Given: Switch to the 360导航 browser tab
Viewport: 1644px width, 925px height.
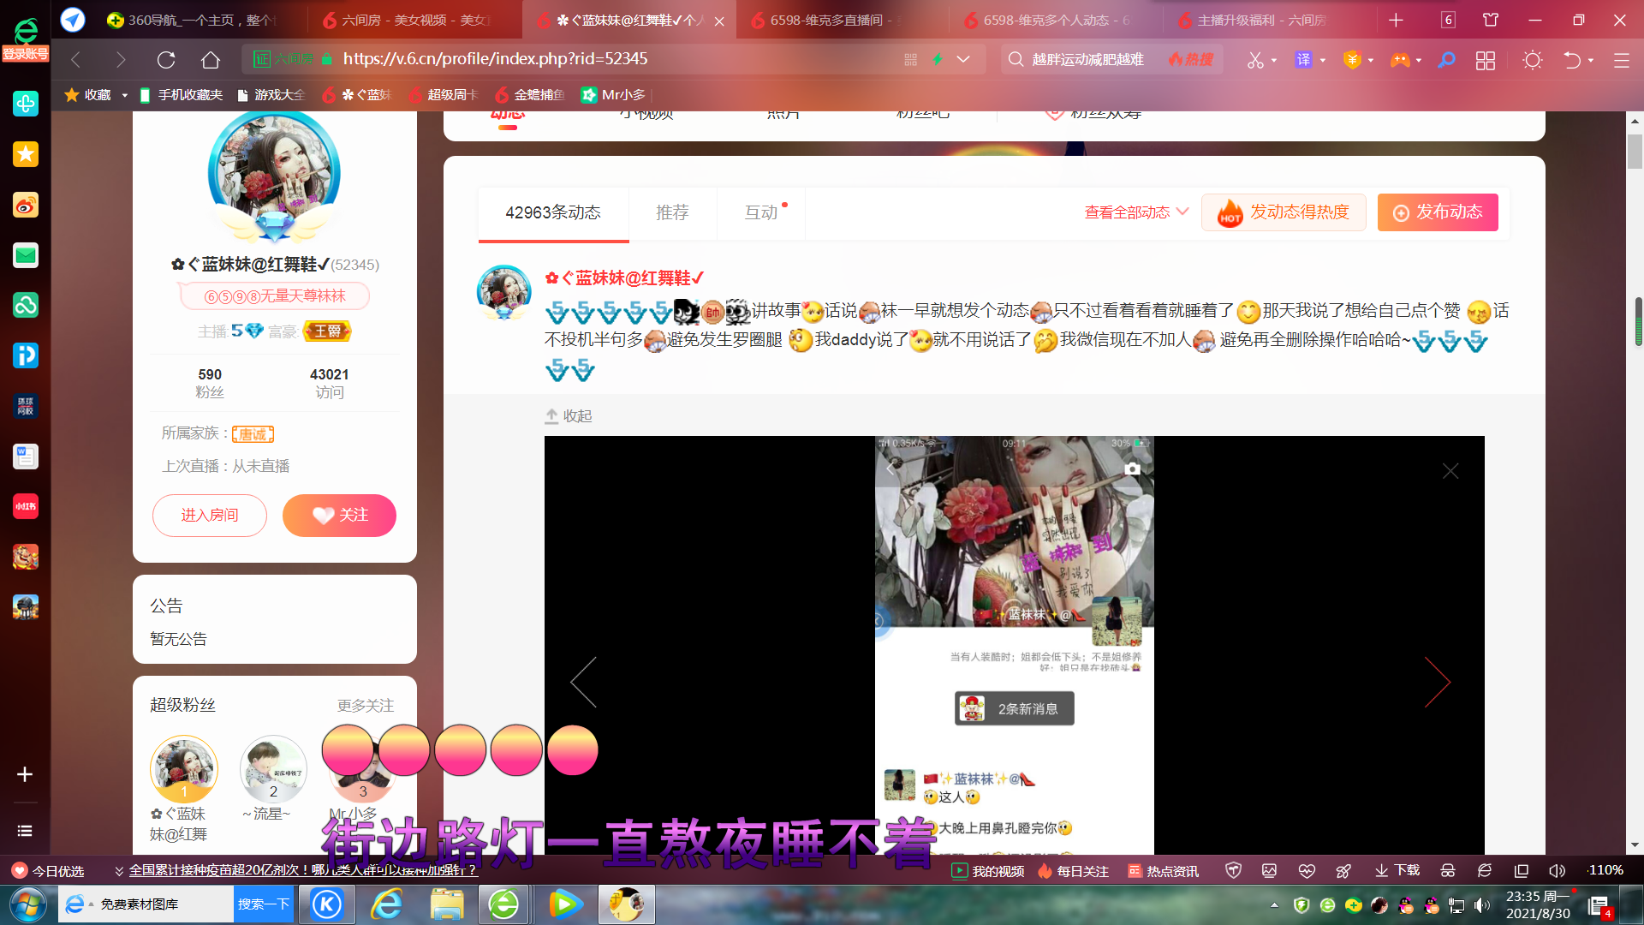Looking at the screenshot, I should 200,20.
